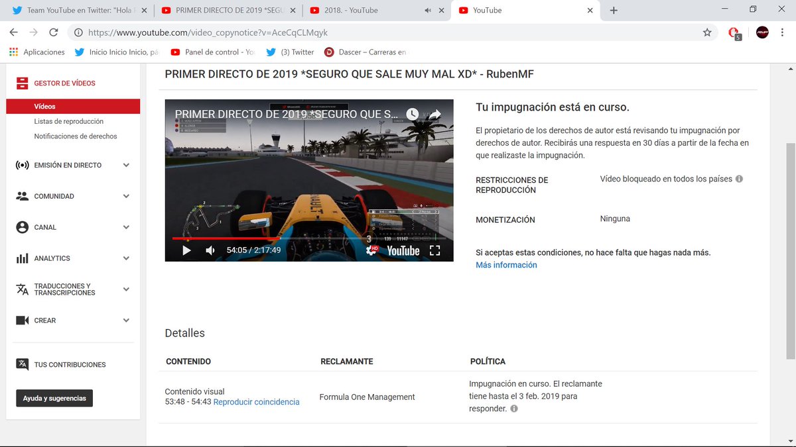Expand EMISIÓN EN DIRECTO chevron
Image resolution: width=796 pixels, height=447 pixels.
pyautogui.click(x=127, y=166)
